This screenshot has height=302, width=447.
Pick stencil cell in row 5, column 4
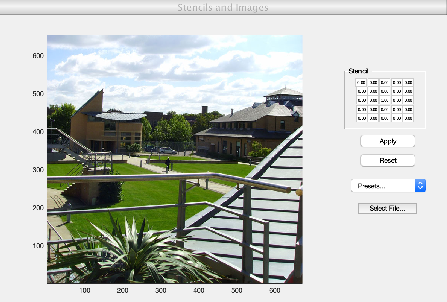tap(397, 118)
